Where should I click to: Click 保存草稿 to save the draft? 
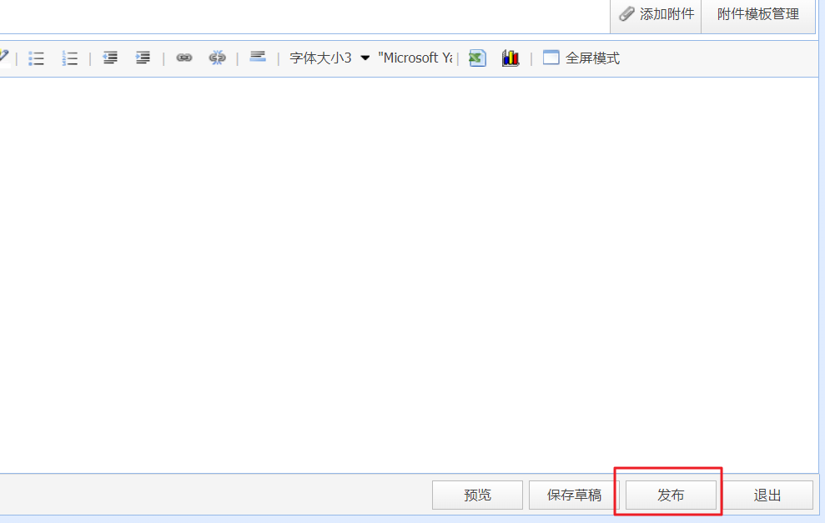click(x=574, y=495)
